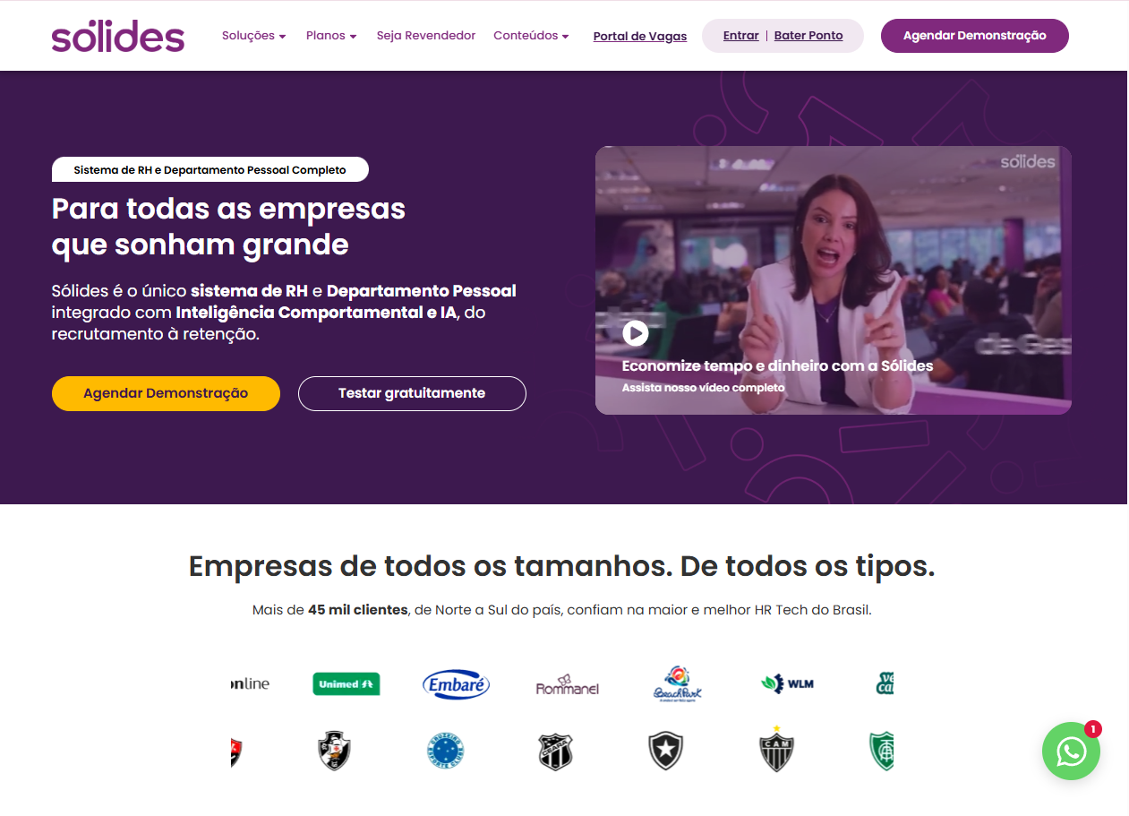The width and height of the screenshot is (1129, 816).
Task: Expand the Soluções dropdown menu
Action: [x=254, y=36]
